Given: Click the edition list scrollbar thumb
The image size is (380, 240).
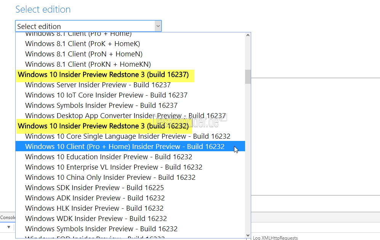Looking at the screenshot, I should [248, 77].
